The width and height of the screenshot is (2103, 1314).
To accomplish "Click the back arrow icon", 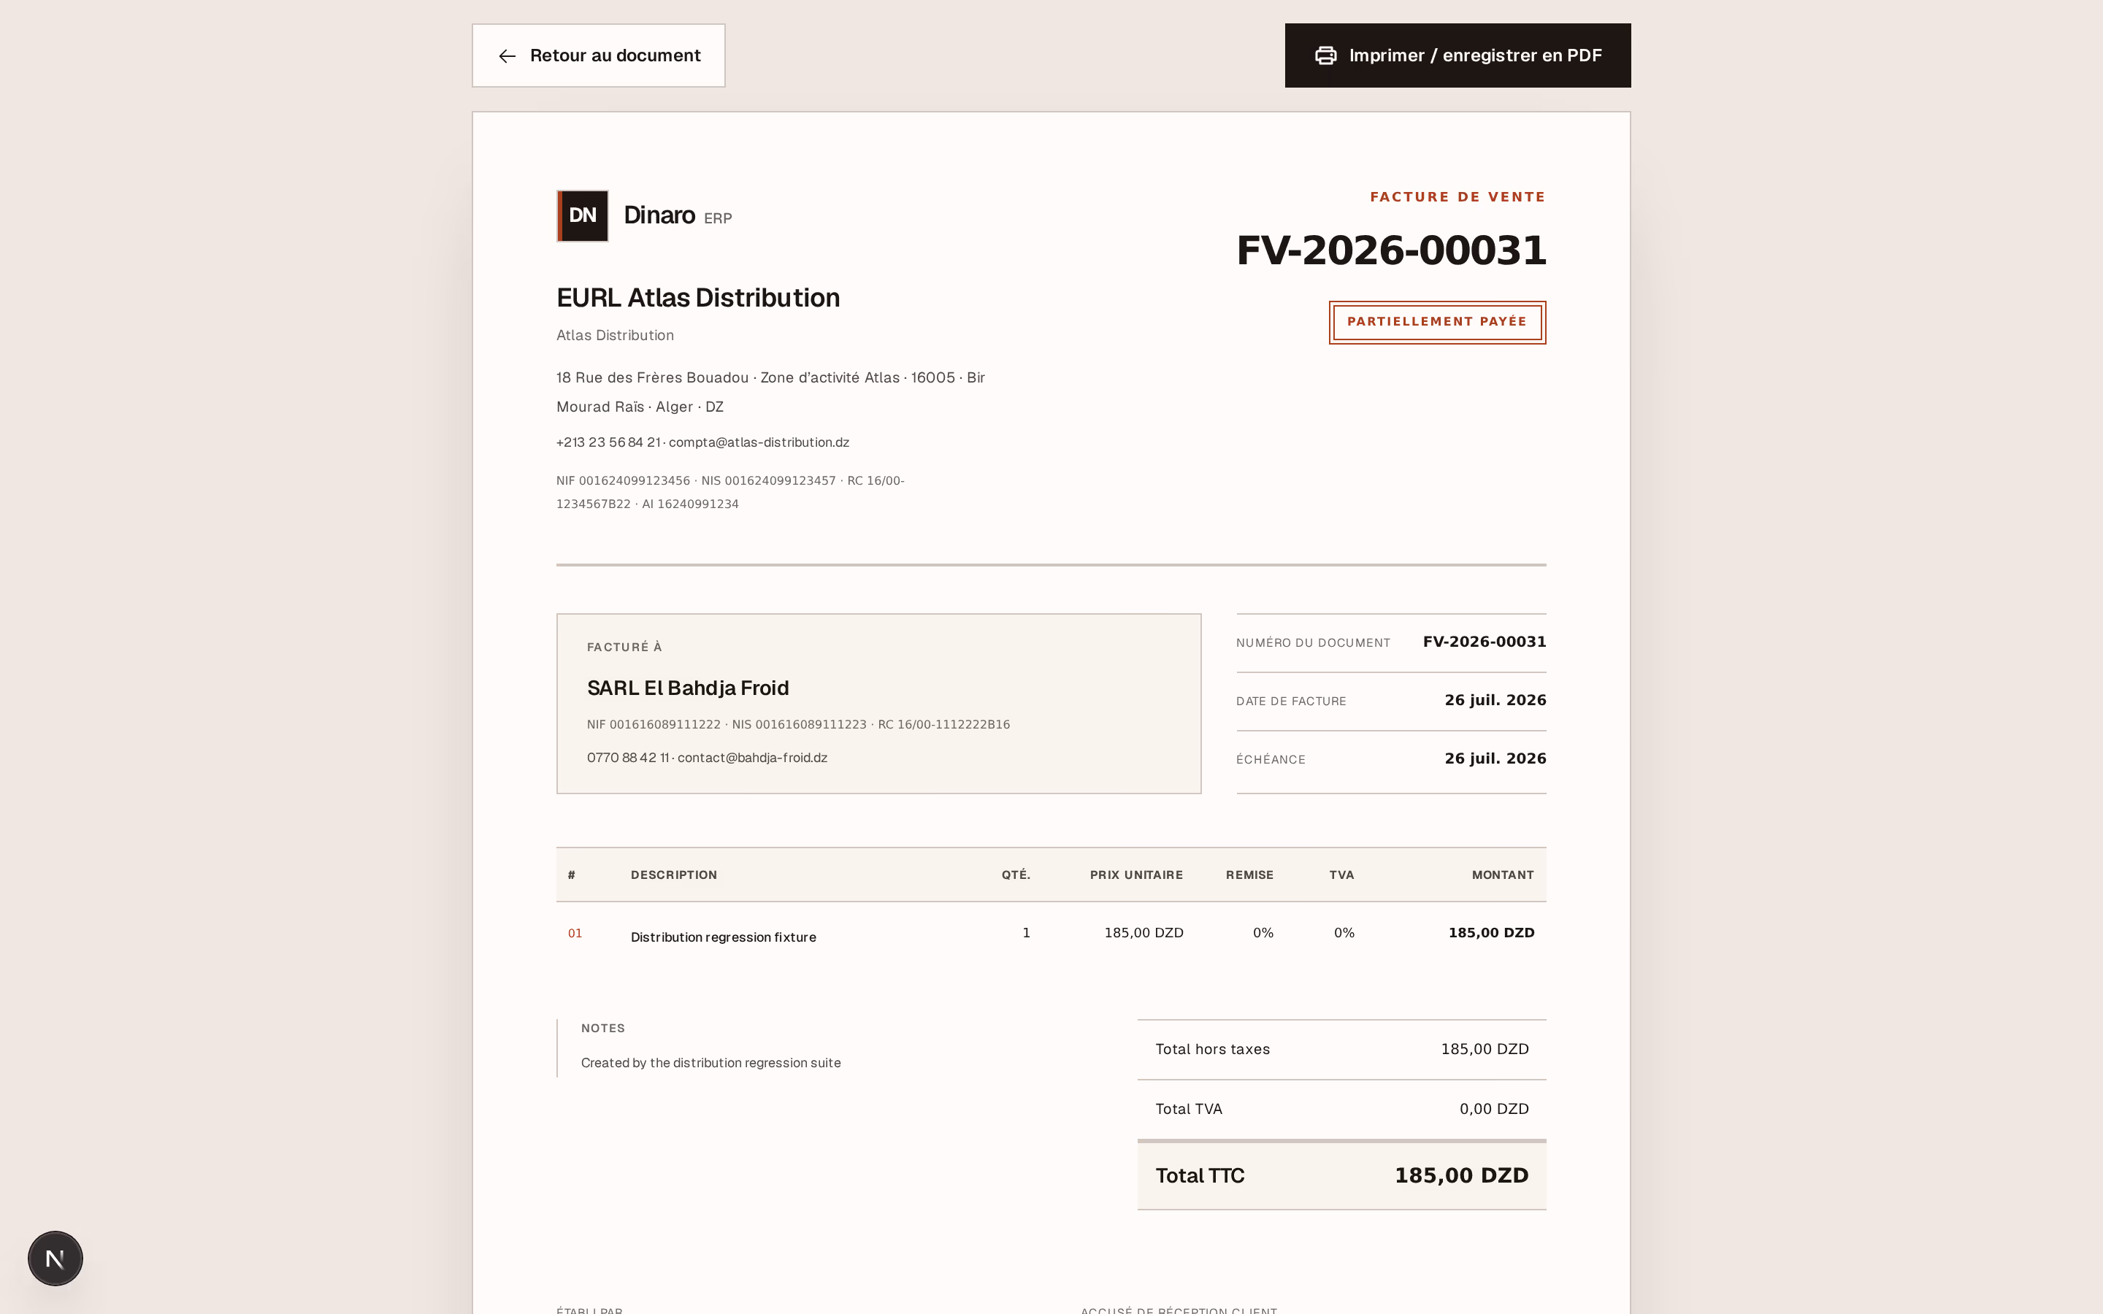I will click(x=507, y=55).
